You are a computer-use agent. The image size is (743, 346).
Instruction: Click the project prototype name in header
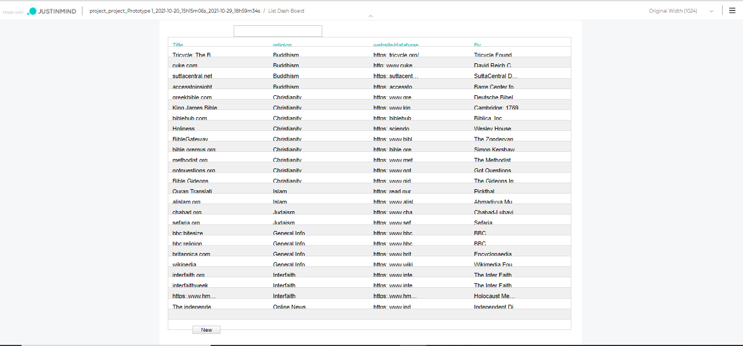(x=174, y=11)
